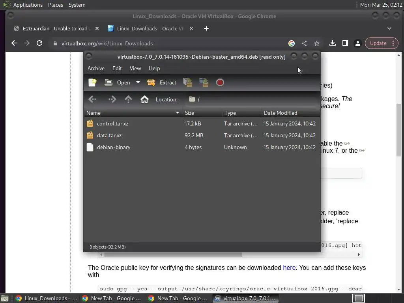Go up one level in archive
Viewport: 404px width, 303px height.
tap(128, 99)
